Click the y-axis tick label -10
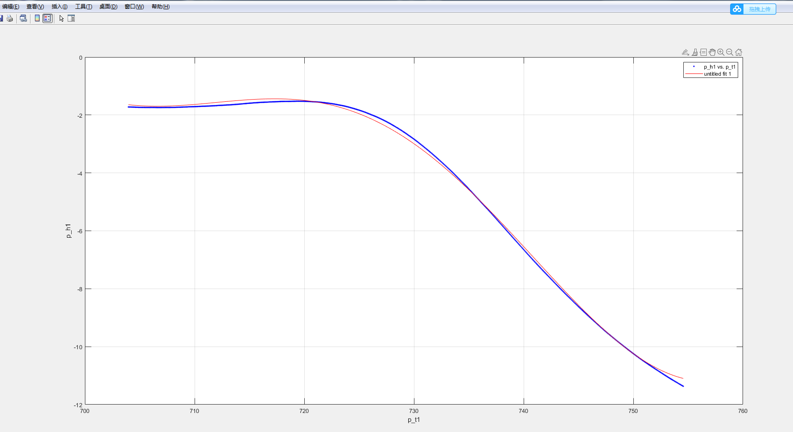The height and width of the screenshot is (432, 793). [x=78, y=347]
